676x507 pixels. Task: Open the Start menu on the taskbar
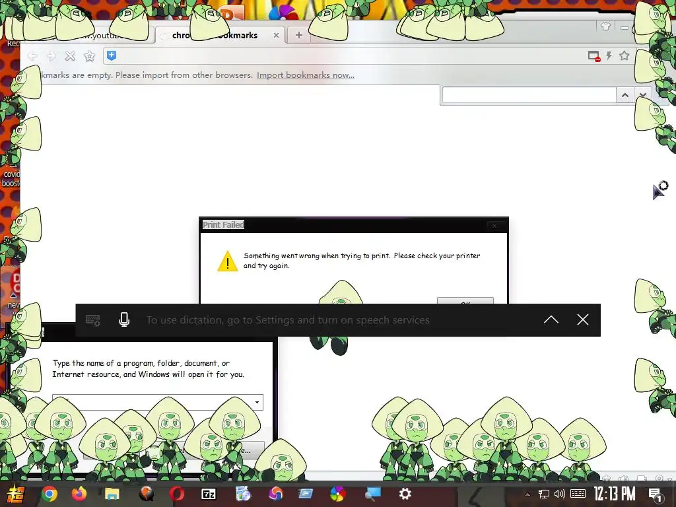tap(15, 494)
